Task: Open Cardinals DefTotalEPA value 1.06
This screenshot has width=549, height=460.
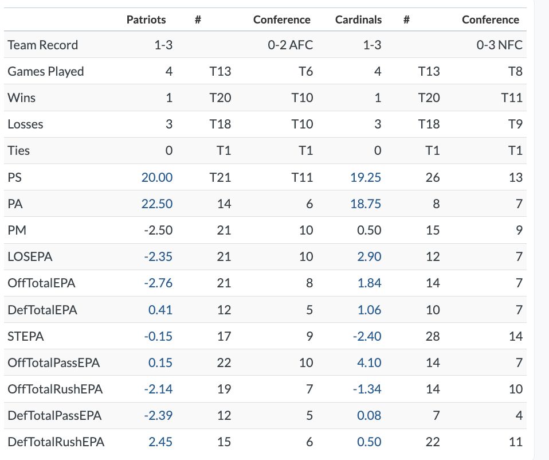Action: (x=369, y=310)
